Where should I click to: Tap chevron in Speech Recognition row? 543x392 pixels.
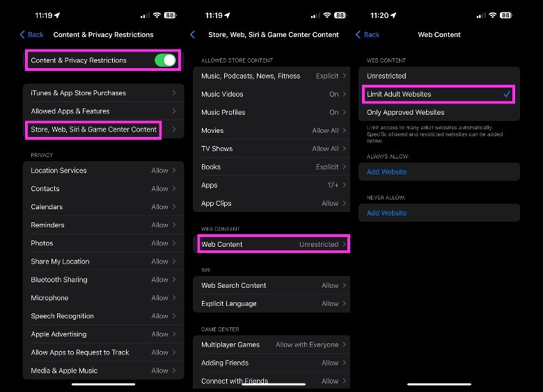tap(174, 316)
